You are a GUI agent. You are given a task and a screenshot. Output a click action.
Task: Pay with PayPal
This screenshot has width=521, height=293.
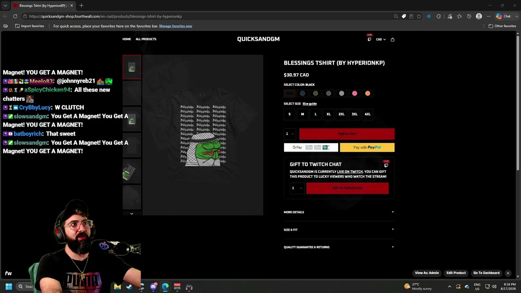tap(367, 147)
